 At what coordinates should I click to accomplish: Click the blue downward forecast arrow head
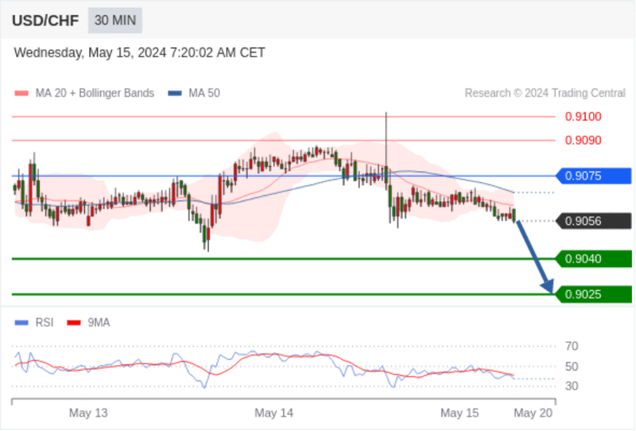tap(548, 285)
